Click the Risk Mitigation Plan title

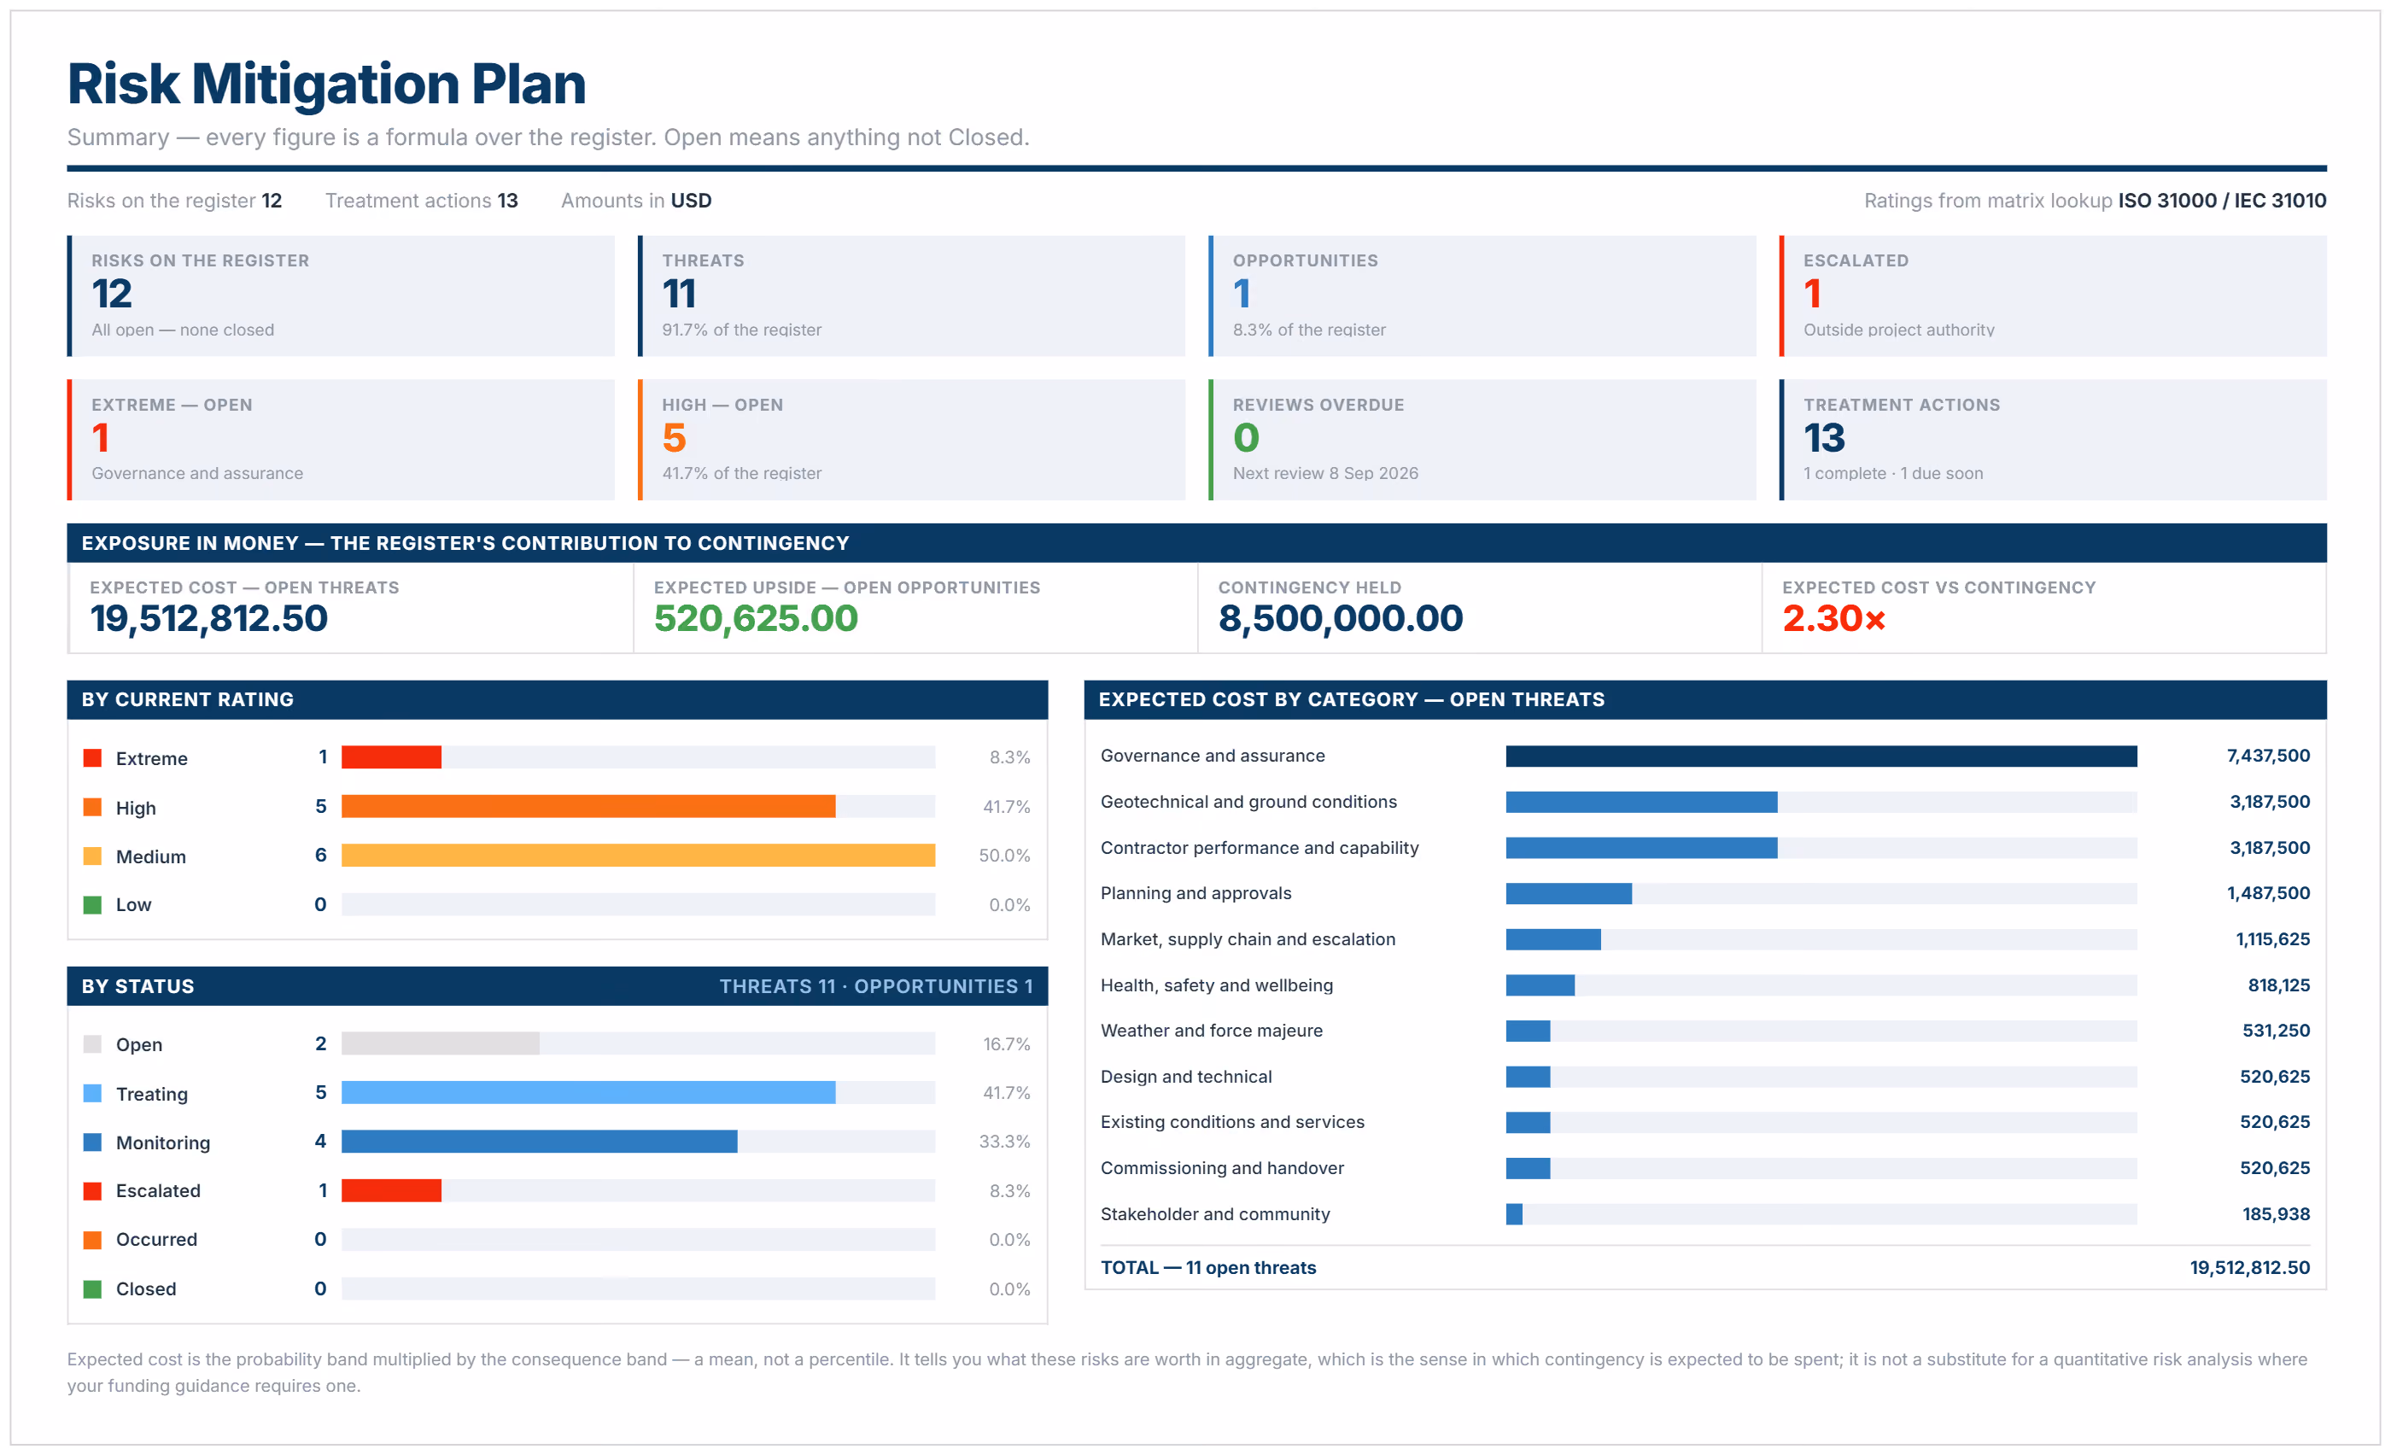(326, 84)
